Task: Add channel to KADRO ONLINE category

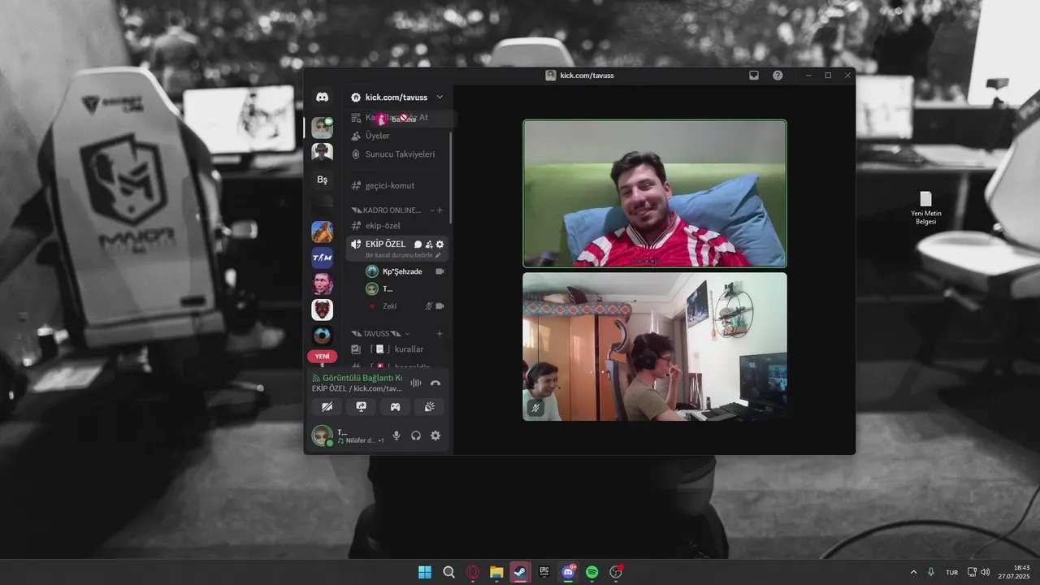Action: click(440, 210)
